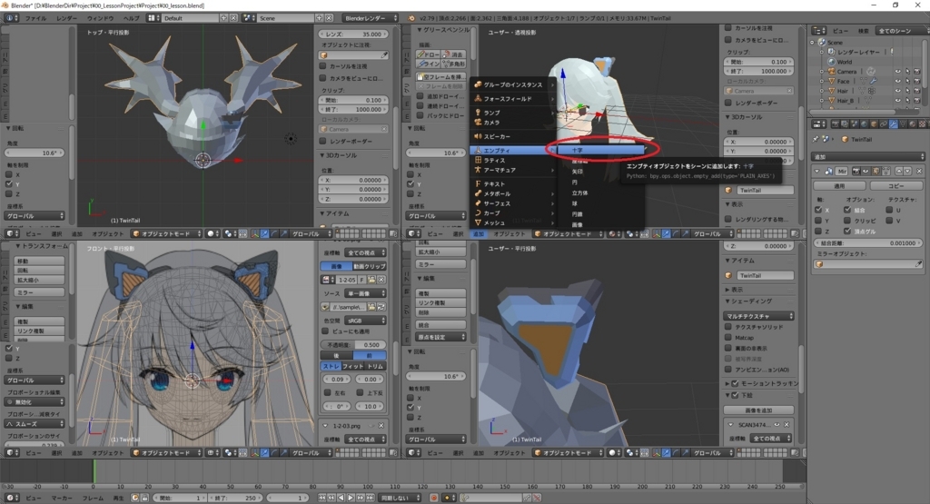Open sRGB color space dropdown
Screen dimensions: 930x504
[365, 321]
